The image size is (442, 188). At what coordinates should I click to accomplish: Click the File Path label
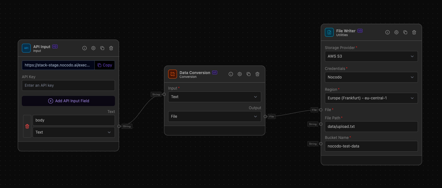pyautogui.click(x=332, y=118)
